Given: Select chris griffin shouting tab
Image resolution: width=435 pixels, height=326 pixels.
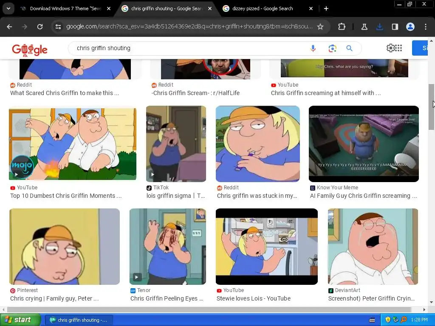Looking at the screenshot, I should click(x=167, y=8).
